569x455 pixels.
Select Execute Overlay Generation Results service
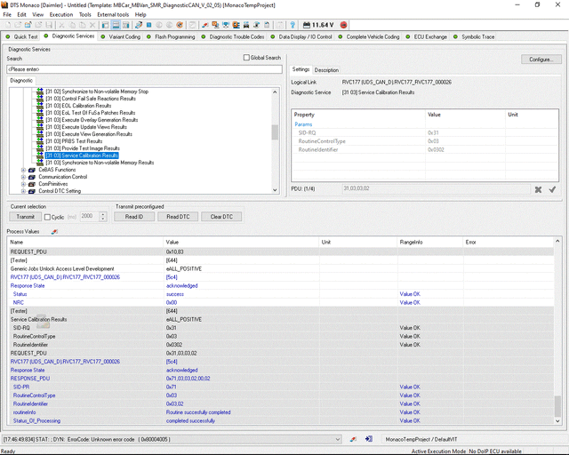(92, 120)
